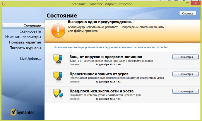Viewport: 202px width, 121px height.
Task: Launch LiveUpdate... from the sidebar
Action: [30, 59]
